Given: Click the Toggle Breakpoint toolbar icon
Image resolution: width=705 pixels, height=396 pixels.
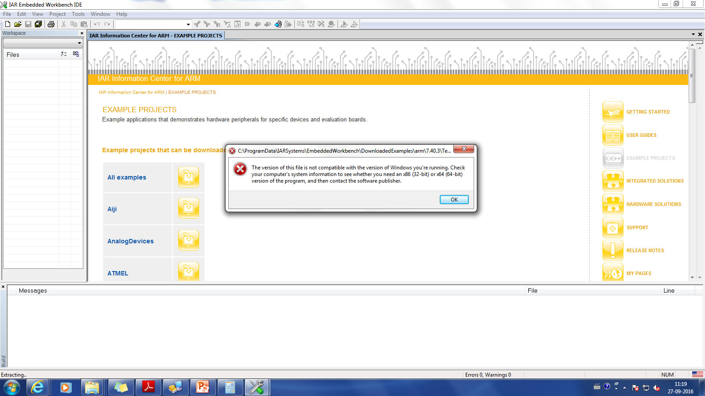Looking at the screenshot, I should click(x=332, y=24).
